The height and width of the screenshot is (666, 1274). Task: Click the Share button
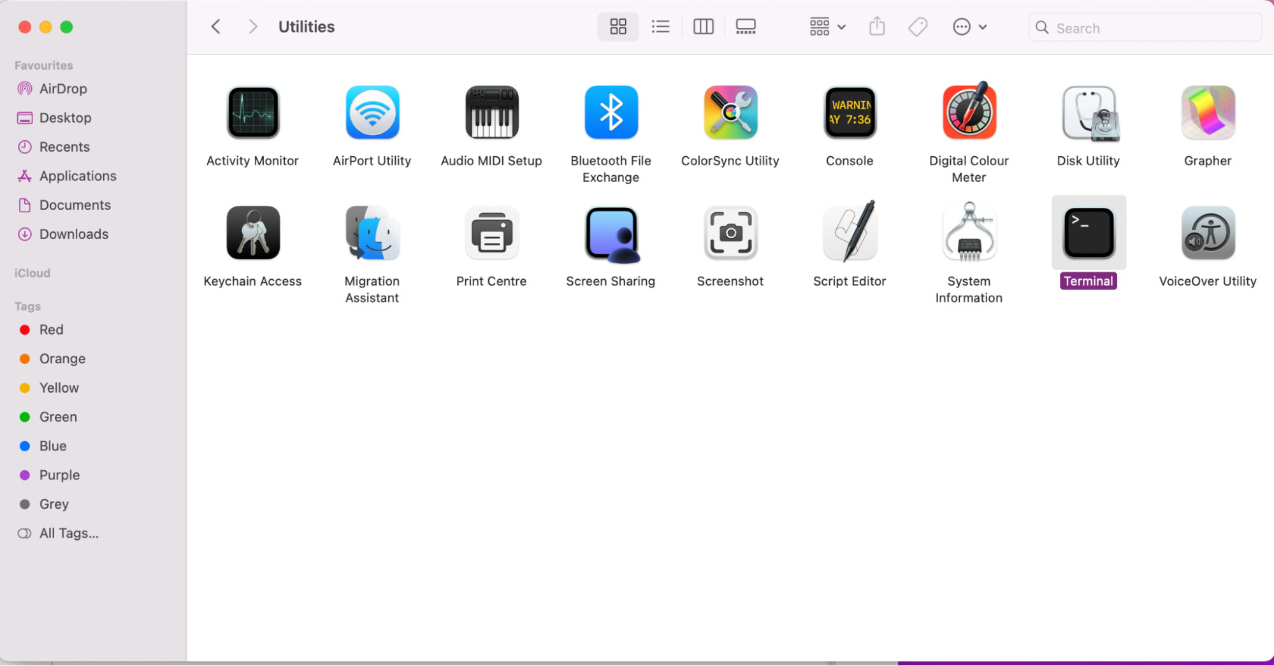point(876,26)
